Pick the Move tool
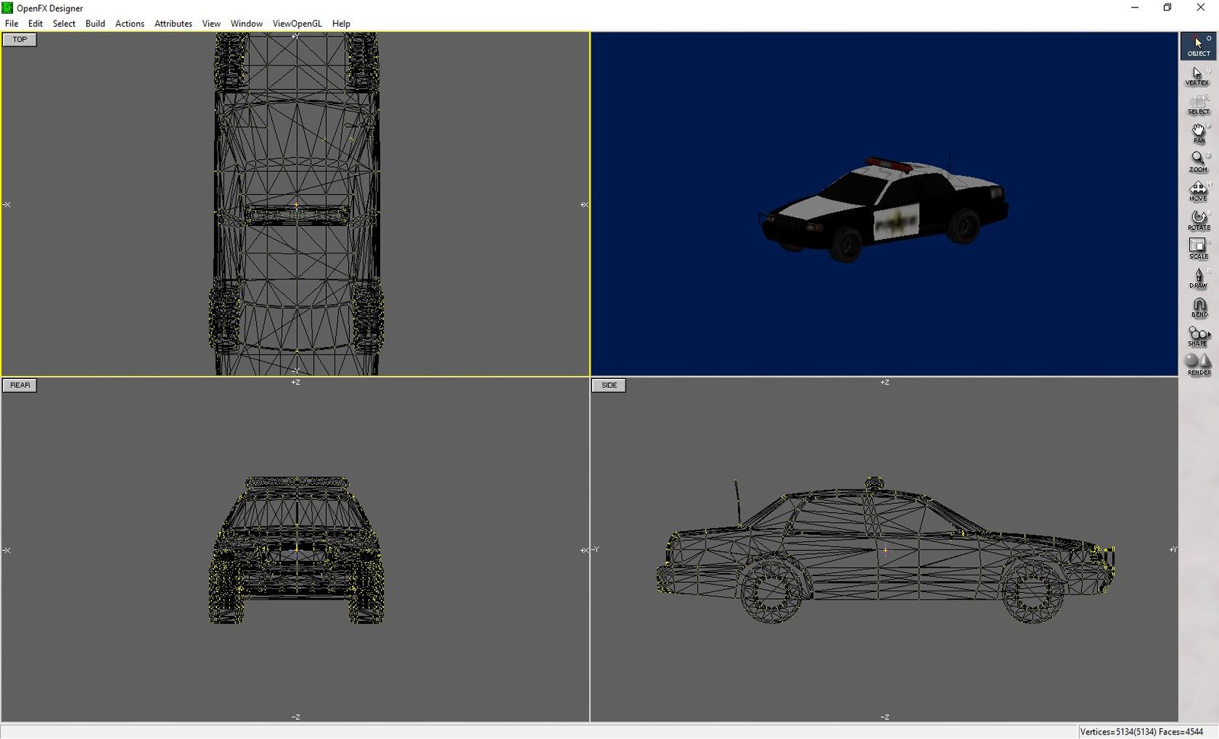The height and width of the screenshot is (739, 1219). [x=1198, y=191]
